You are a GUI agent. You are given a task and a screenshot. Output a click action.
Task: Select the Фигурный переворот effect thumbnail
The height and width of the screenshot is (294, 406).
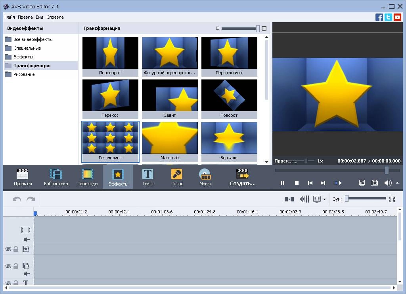(x=170, y=56)
